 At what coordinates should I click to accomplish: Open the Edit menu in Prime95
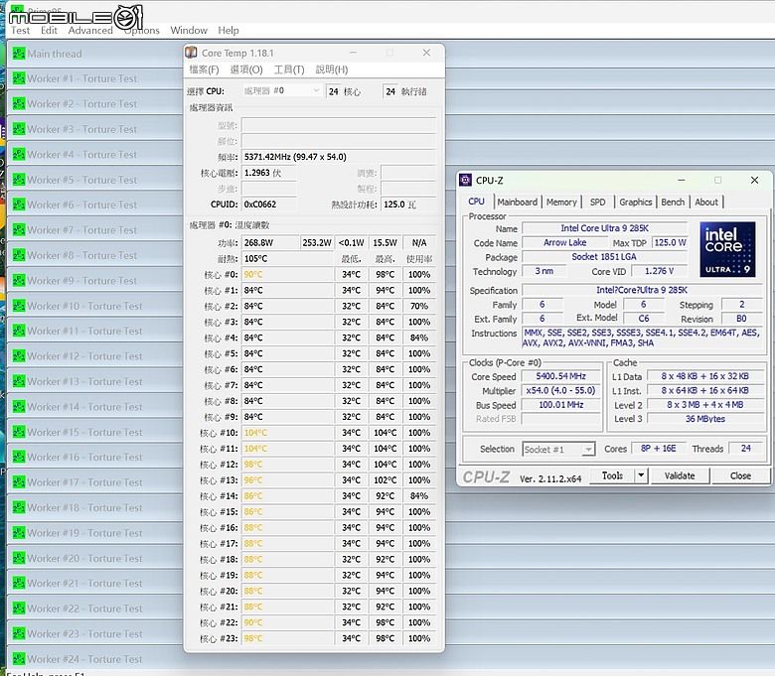[x=49, y=30]
